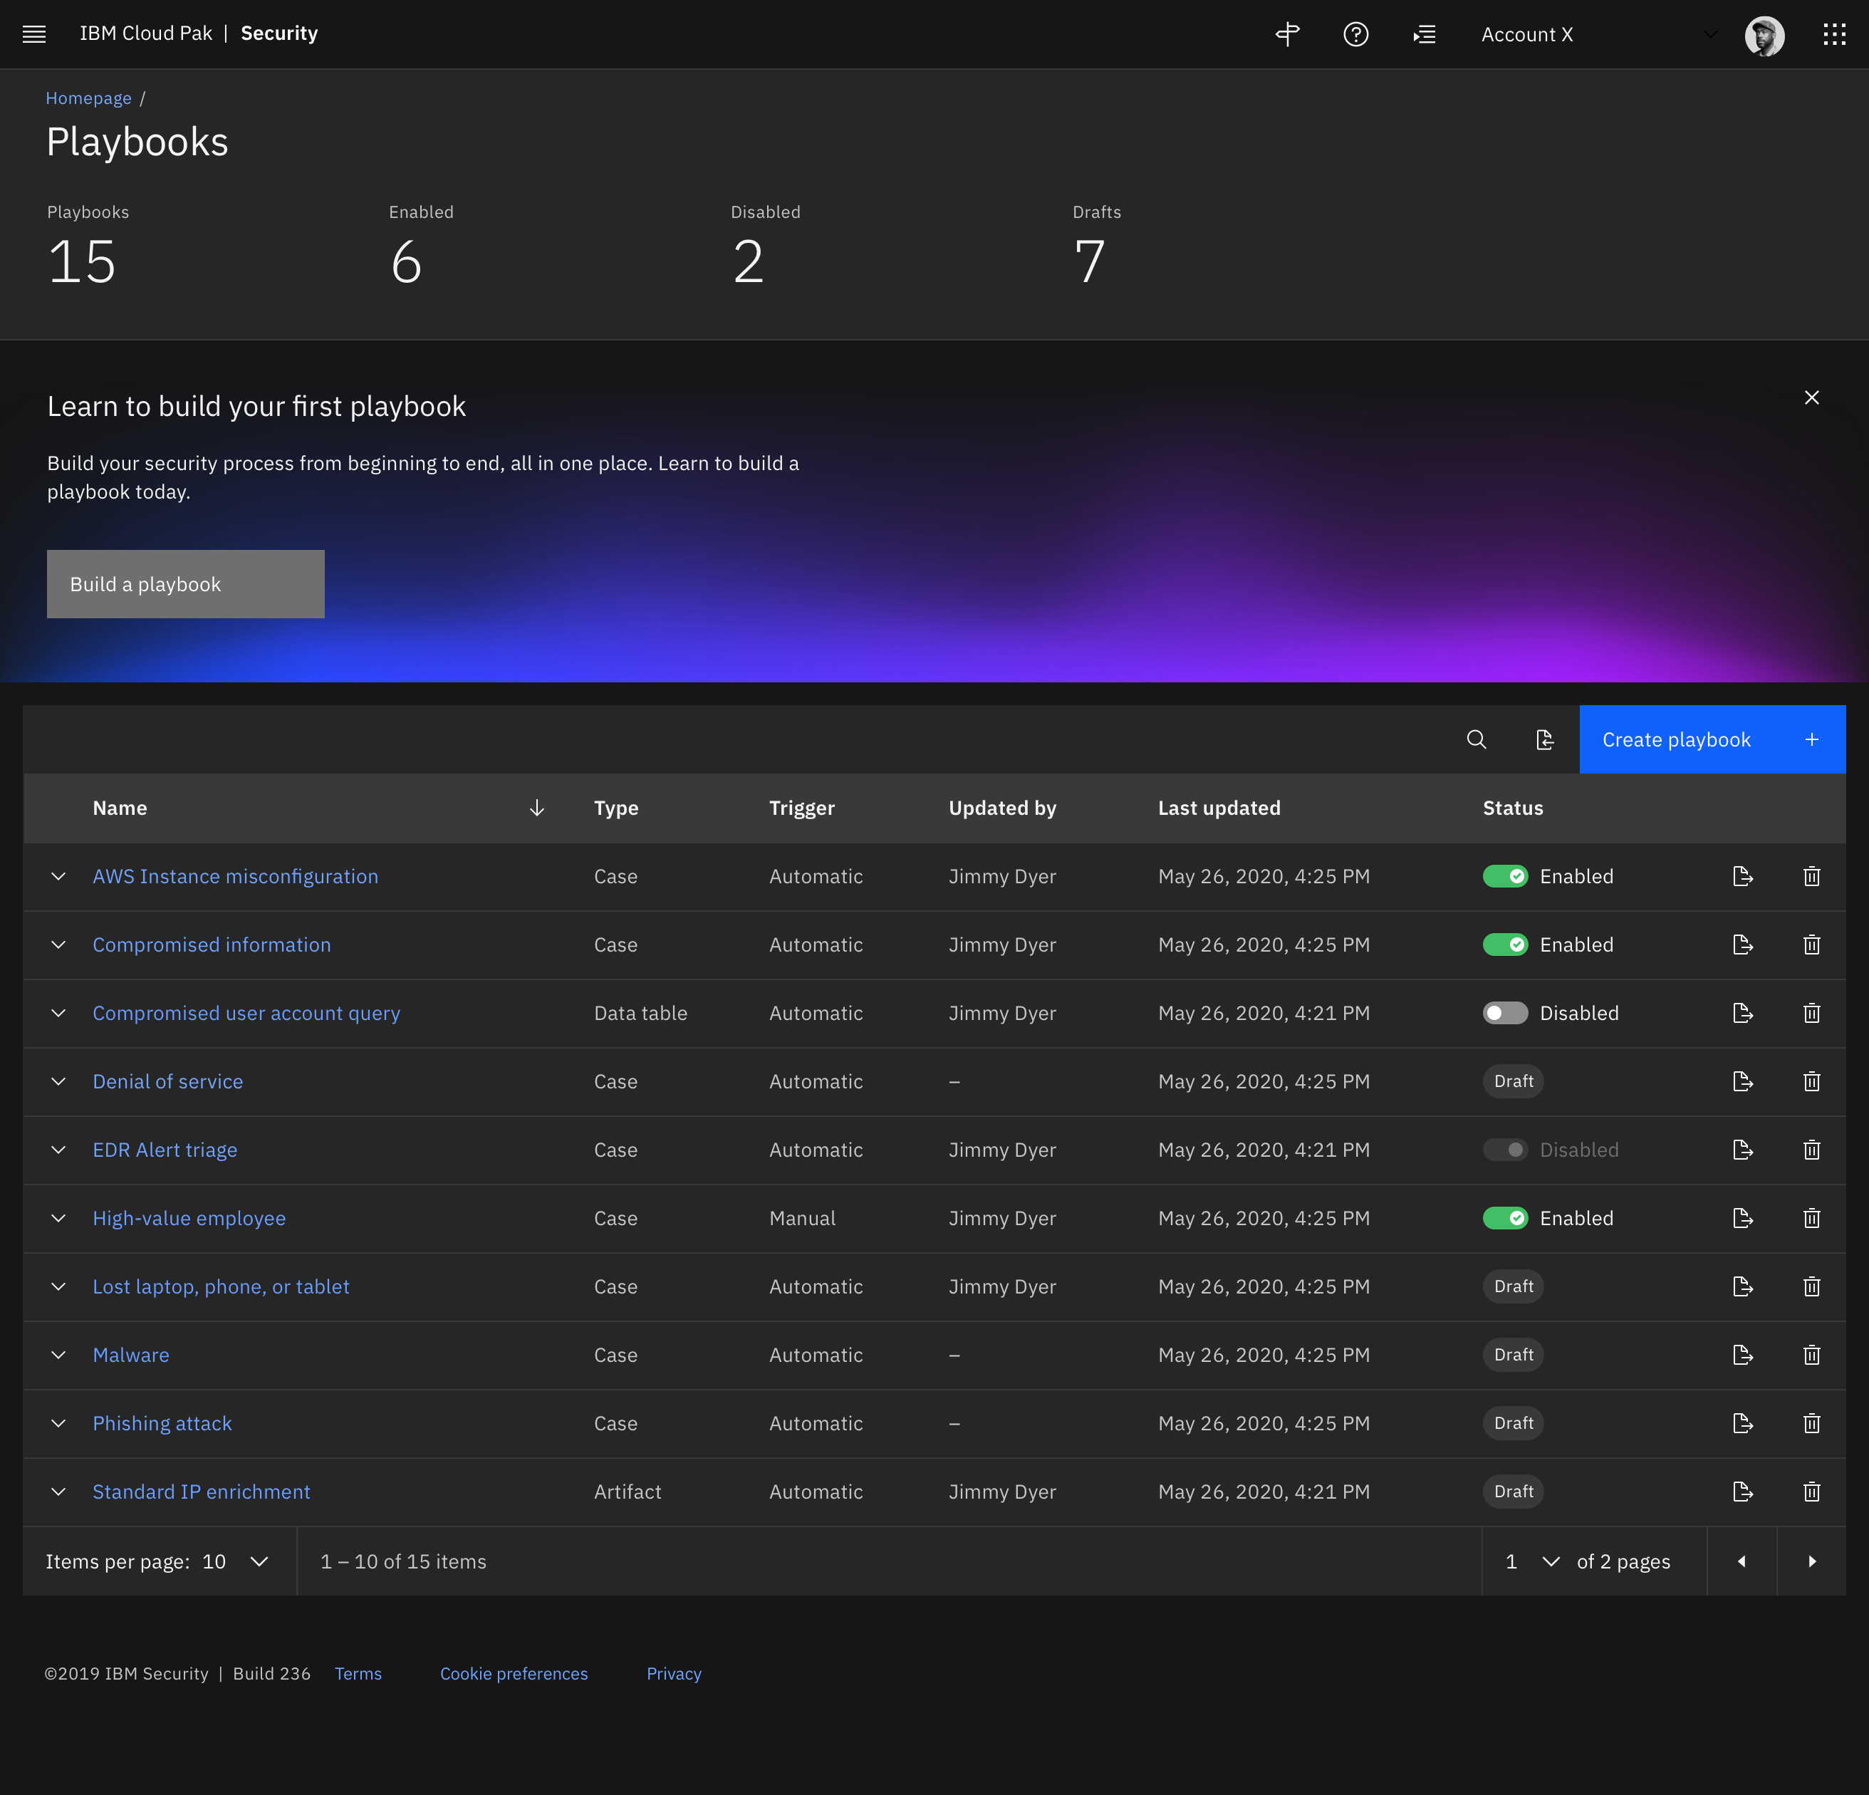Export the AWS Instance misconfiguration playbook

point(1742,875)
